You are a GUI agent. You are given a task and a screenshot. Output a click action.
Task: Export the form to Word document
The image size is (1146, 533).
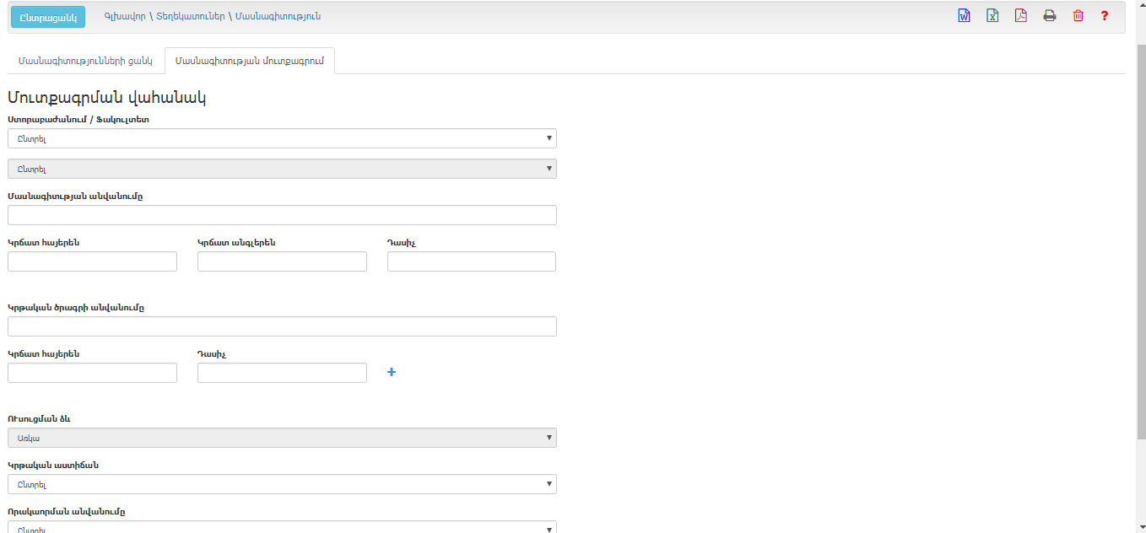click(x=964, y=16)
